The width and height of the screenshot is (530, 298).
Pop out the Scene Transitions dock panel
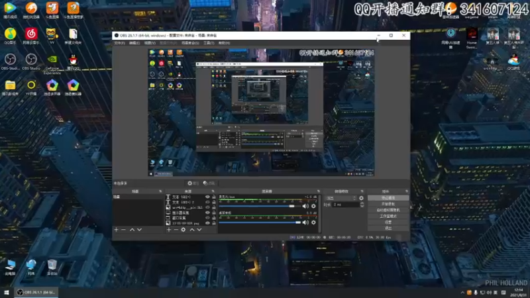[x=362, y=191]
